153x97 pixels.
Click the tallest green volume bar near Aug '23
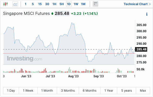click(70, 70)
